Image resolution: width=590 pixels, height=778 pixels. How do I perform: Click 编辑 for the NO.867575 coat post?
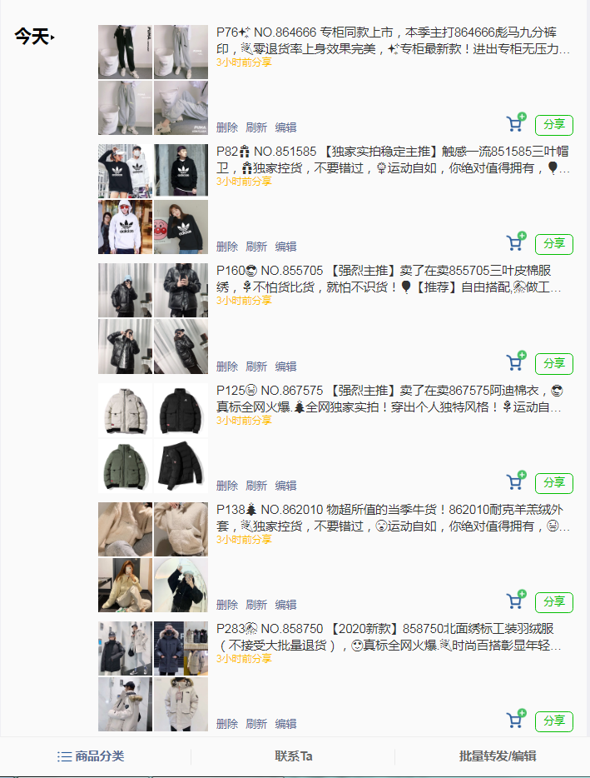(x=285, y=486)
